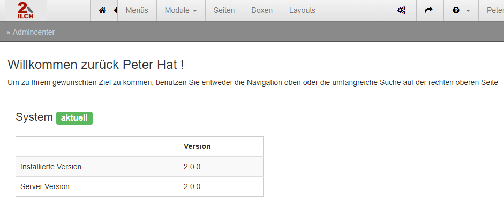Click the server version value 2.0.0
This screenshot has width=504, height=204.
pyautogui.click(x=192, y=186)
